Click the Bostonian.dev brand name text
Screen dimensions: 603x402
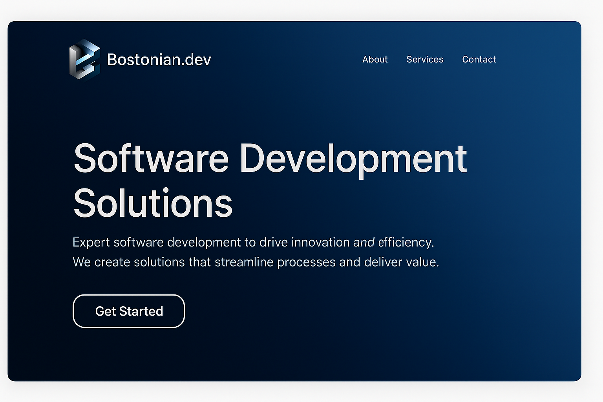point(159,60)
